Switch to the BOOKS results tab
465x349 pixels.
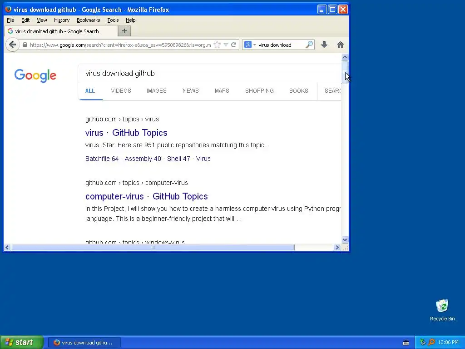coord(299,91)
